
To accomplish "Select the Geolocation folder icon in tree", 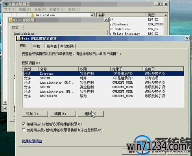I will point(32,15).
